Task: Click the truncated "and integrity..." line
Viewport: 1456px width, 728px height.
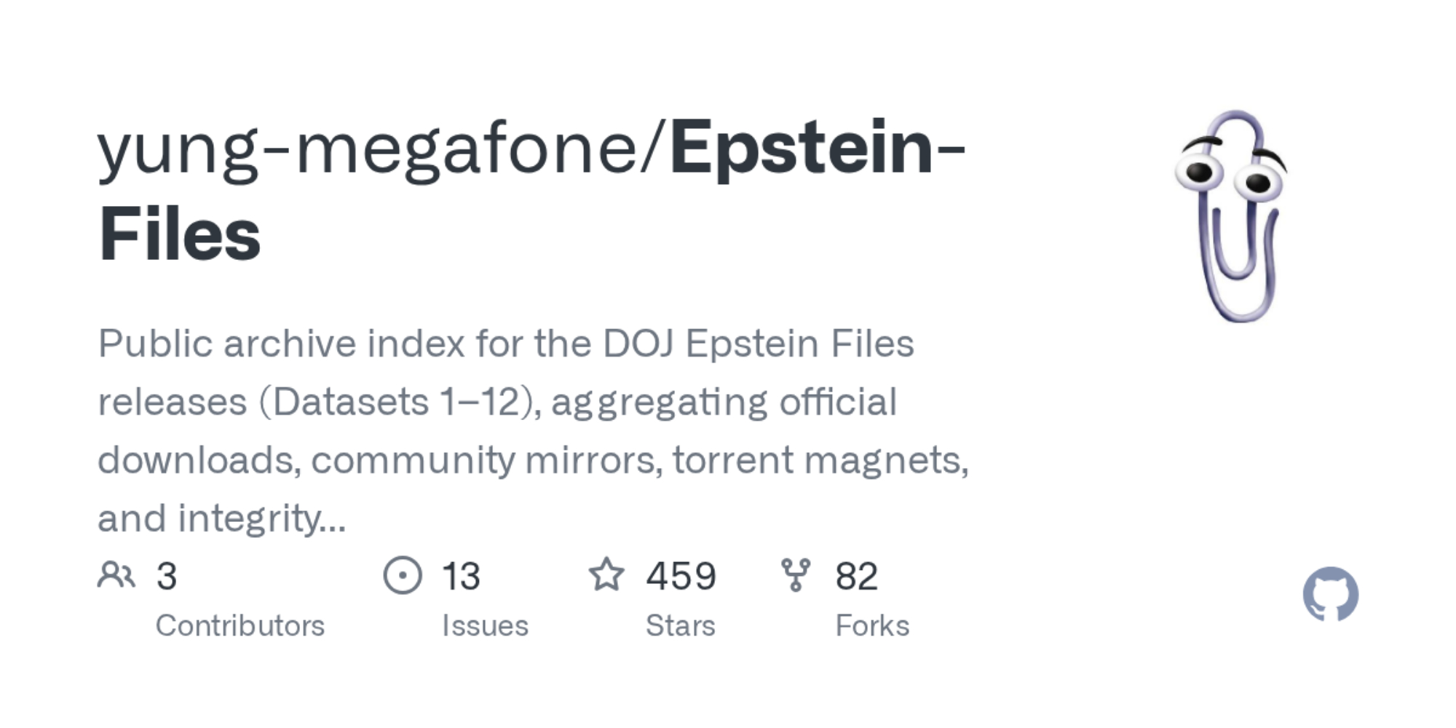Action: (221, 518)
